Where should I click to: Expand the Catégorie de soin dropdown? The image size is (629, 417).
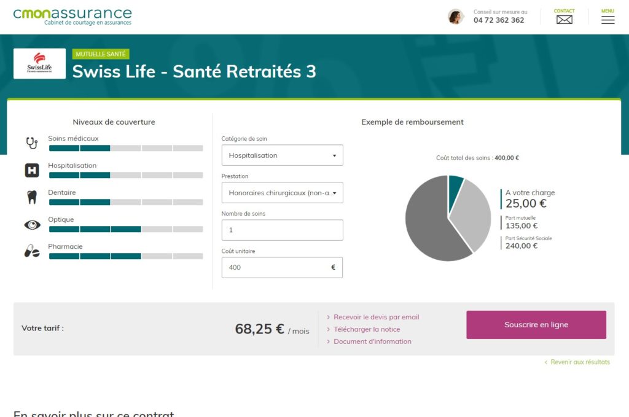(283, 155)
